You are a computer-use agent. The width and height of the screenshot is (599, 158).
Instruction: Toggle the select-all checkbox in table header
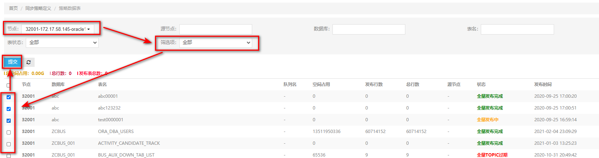(x=8, y=85)
